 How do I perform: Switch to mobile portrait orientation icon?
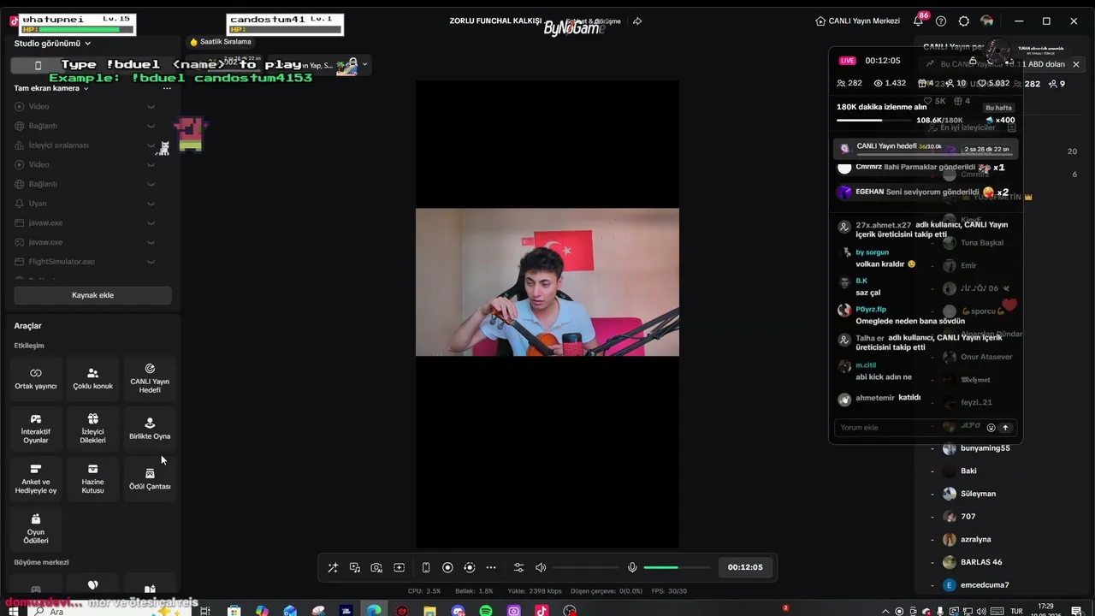(x=426, y=567)
